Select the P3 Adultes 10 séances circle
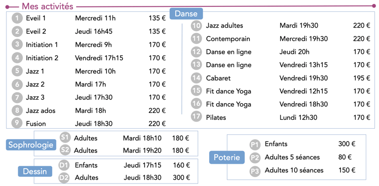 [x=255, y=171]
